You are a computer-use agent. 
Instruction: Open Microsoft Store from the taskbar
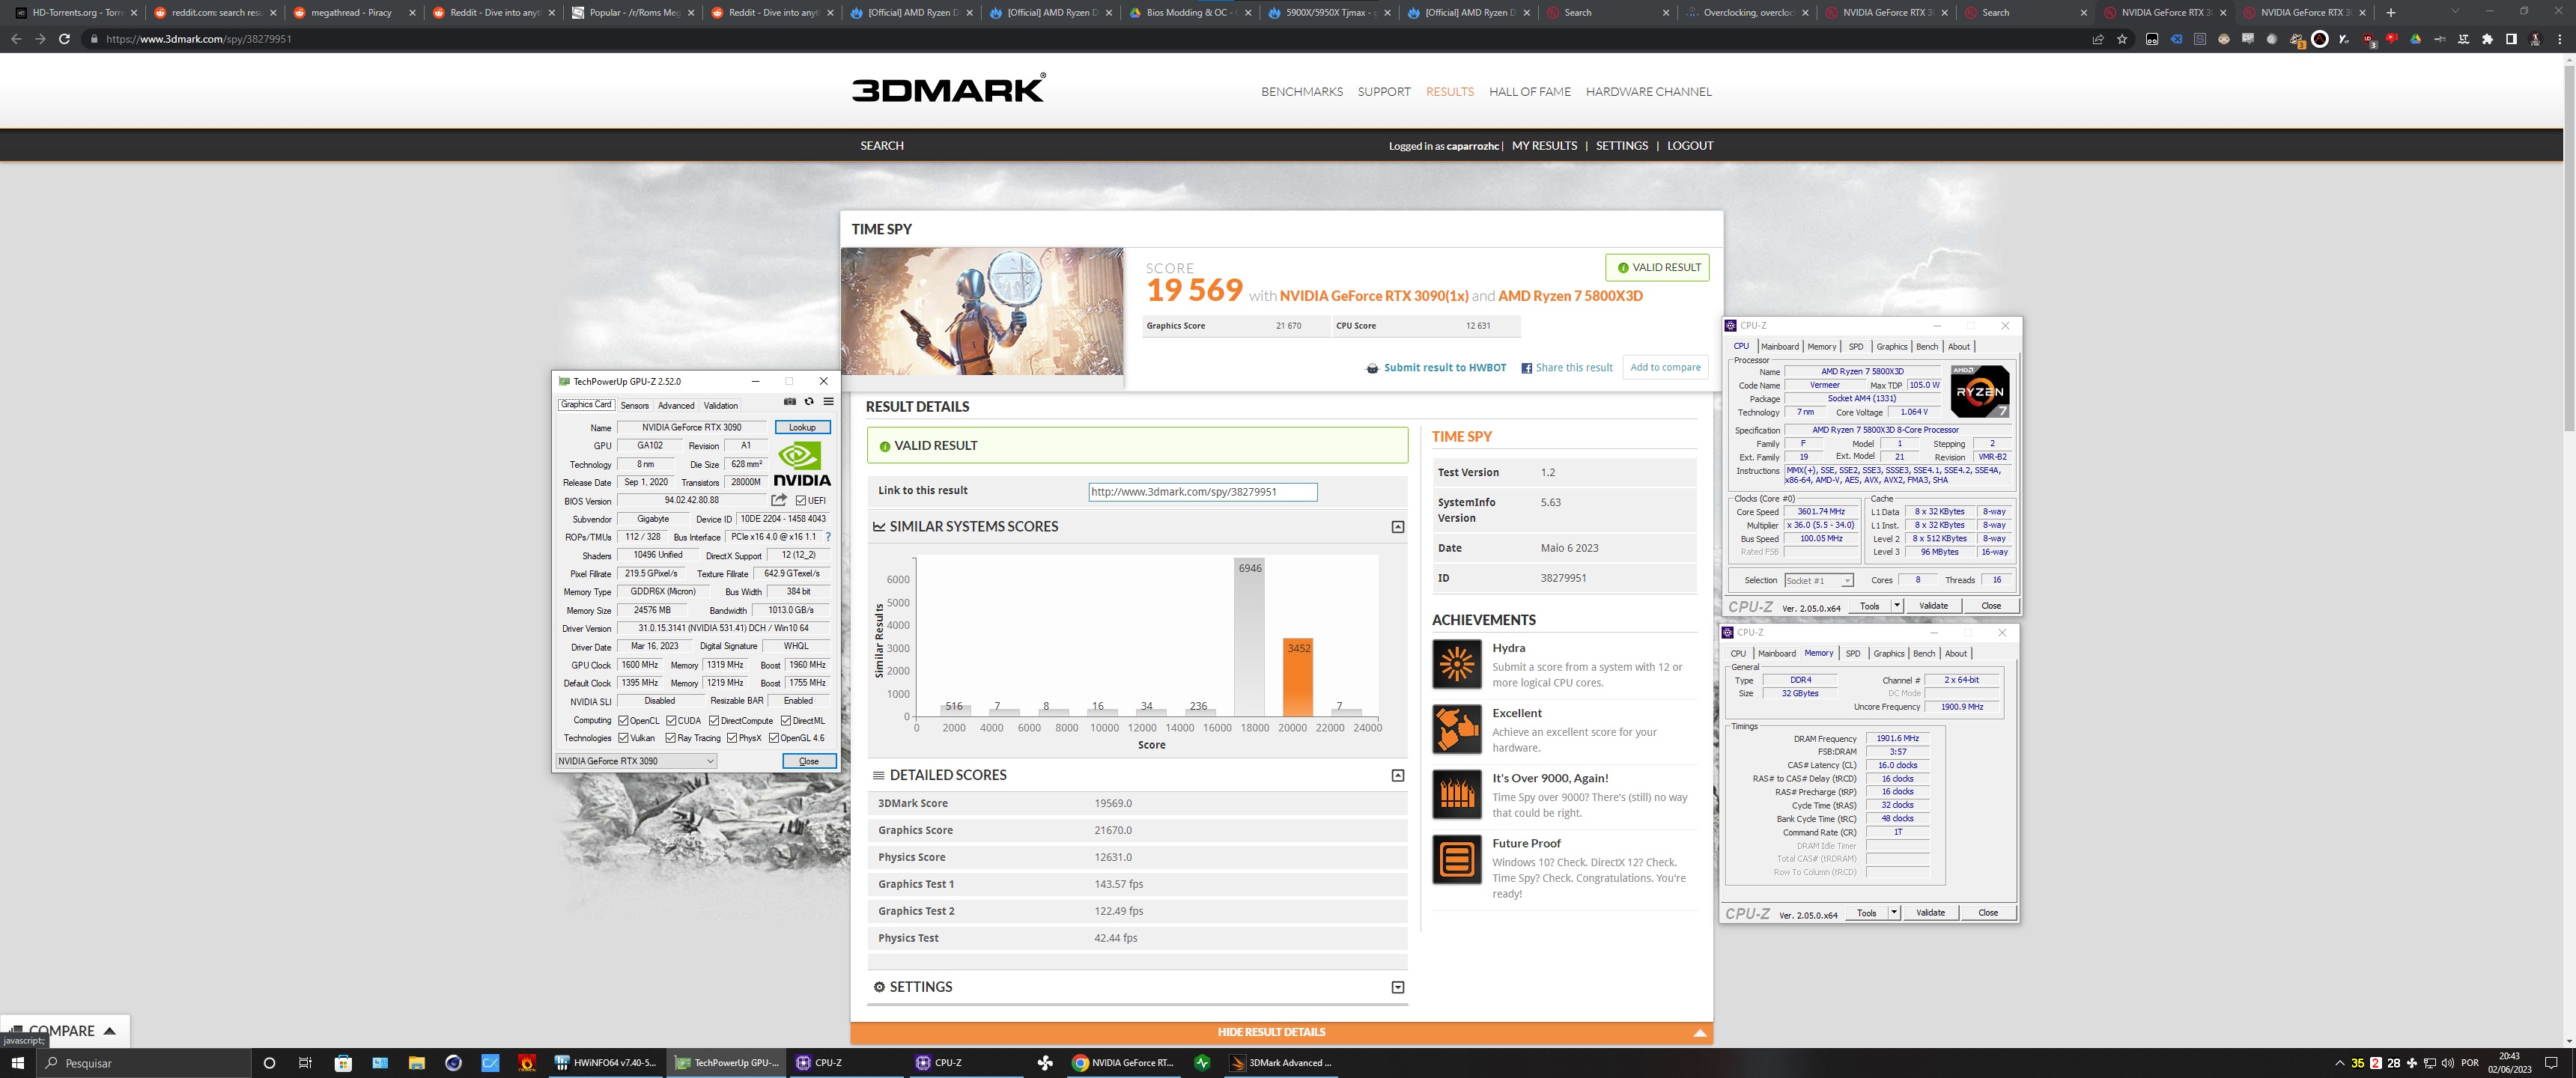pos(343,1063)
